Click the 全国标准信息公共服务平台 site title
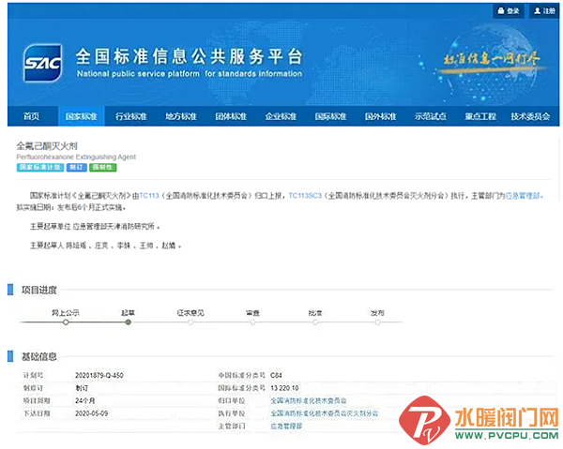 pyautogui.click(x=190, y=56)
